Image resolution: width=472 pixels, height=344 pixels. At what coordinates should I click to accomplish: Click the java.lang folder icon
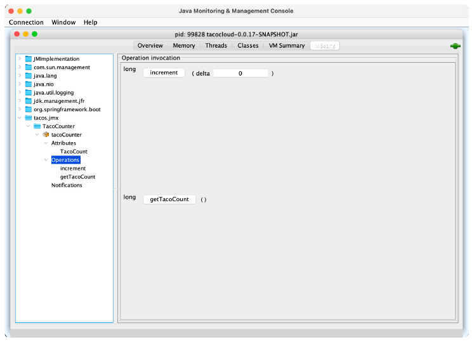click(x=29, y=76)
